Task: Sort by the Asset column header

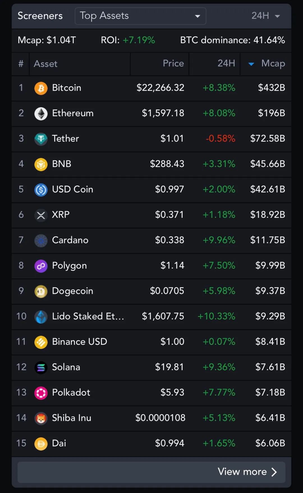Action: click(x=46, y=64)
